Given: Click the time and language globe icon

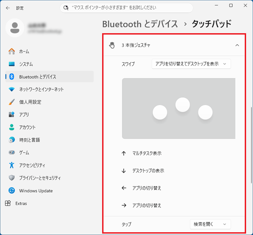Looking at the screenshot, I should click(11, 140).
